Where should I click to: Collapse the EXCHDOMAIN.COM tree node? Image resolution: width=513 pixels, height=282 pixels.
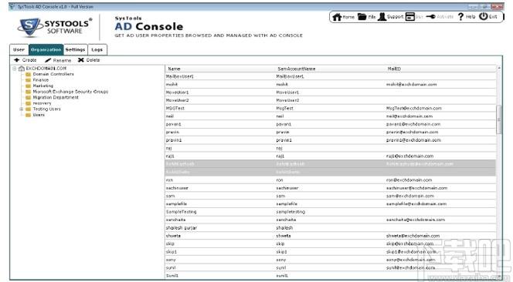15,69
